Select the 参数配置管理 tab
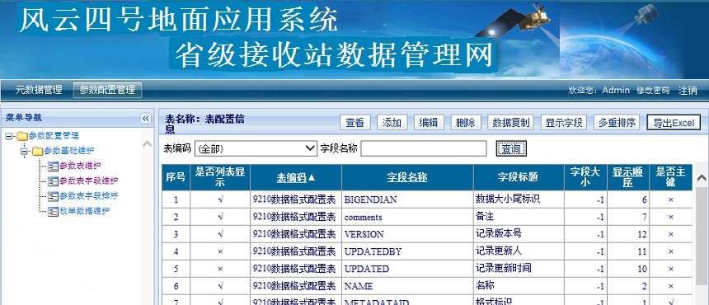 coord(107,90)
